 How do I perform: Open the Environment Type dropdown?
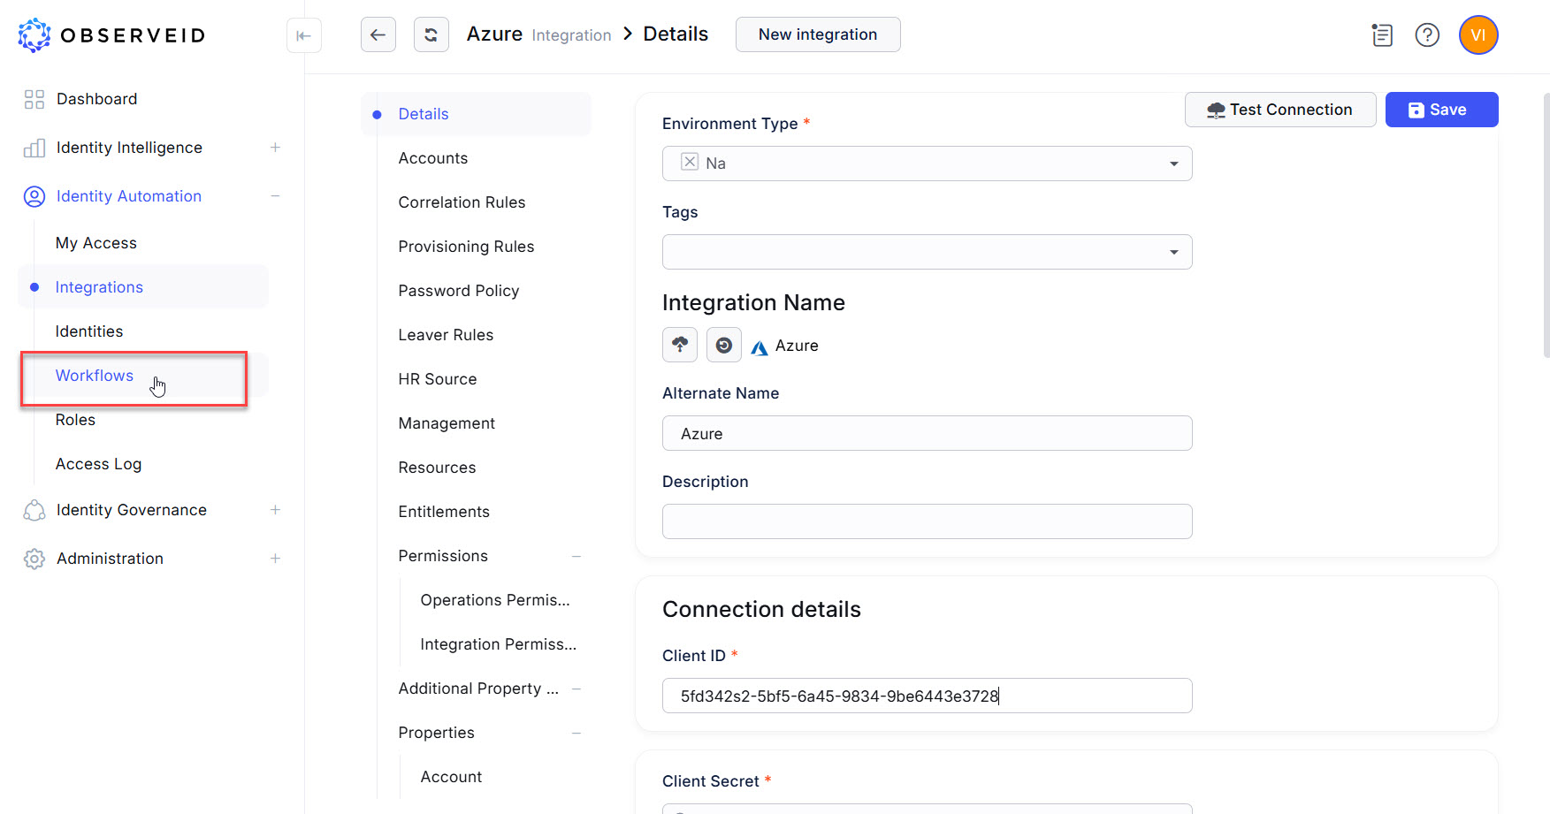pos(1173,164)
